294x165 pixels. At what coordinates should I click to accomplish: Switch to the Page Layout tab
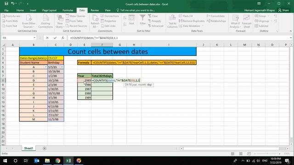click(49, 10)
